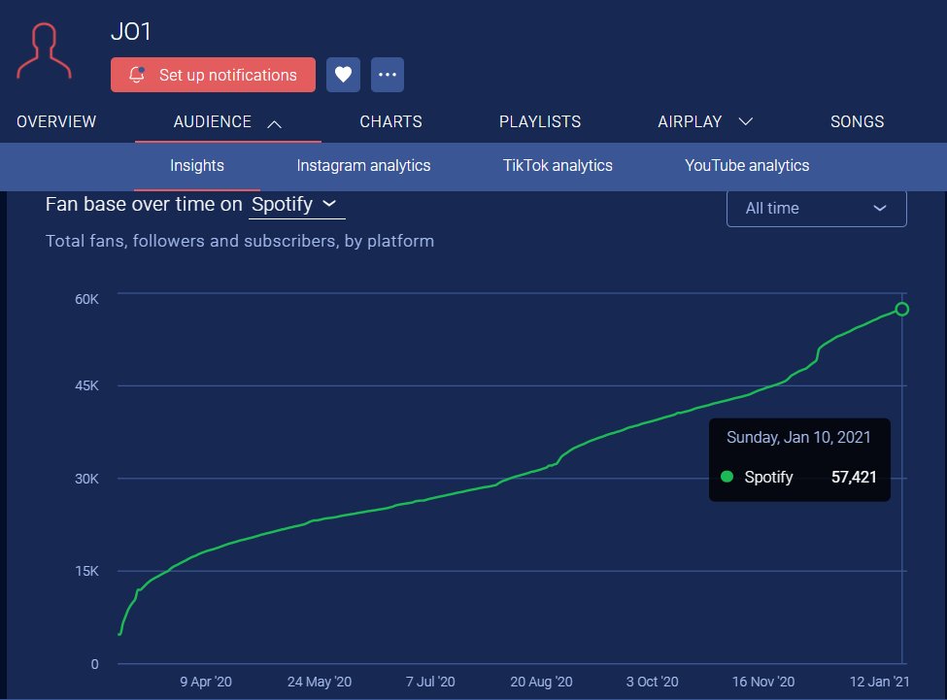
Task: Click the 57,421 value in tooltip
Action: pos(854,478)
